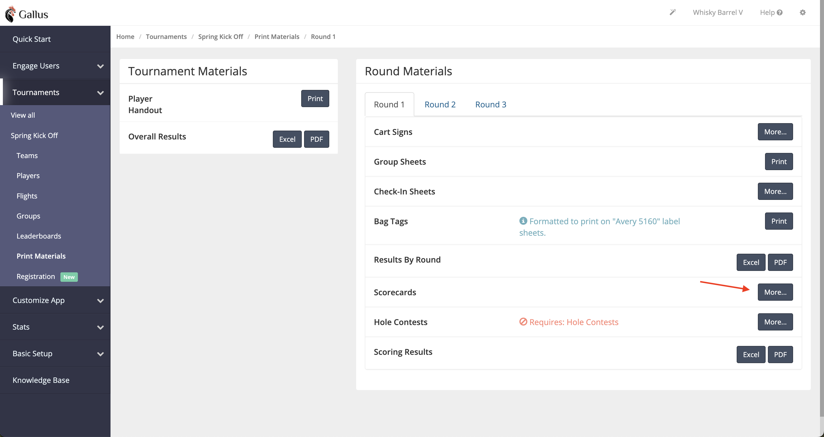Viewport: 824px width, 437px height.
Task: Open the settings gear icon
Action: pyautogui.click(x=803, y=13)
